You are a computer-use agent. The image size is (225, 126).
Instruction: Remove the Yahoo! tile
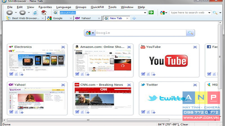63,85
